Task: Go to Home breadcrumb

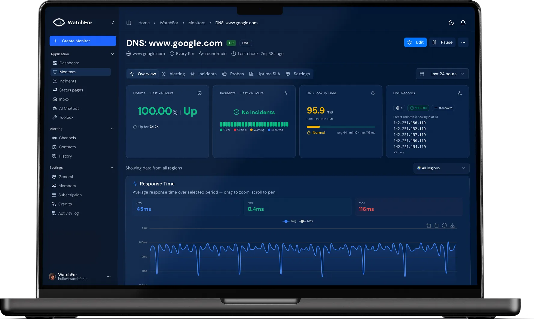Action: pos(144,23)
